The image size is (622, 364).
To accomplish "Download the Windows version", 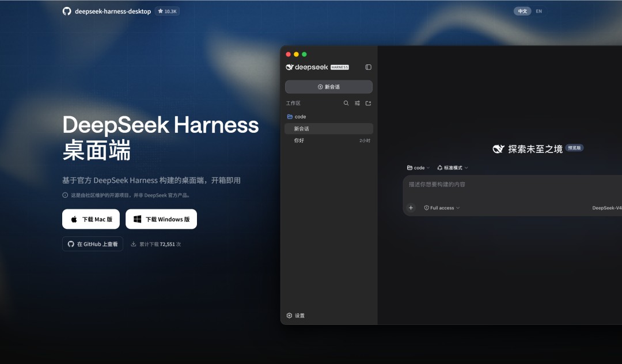I will click(161, 219).
